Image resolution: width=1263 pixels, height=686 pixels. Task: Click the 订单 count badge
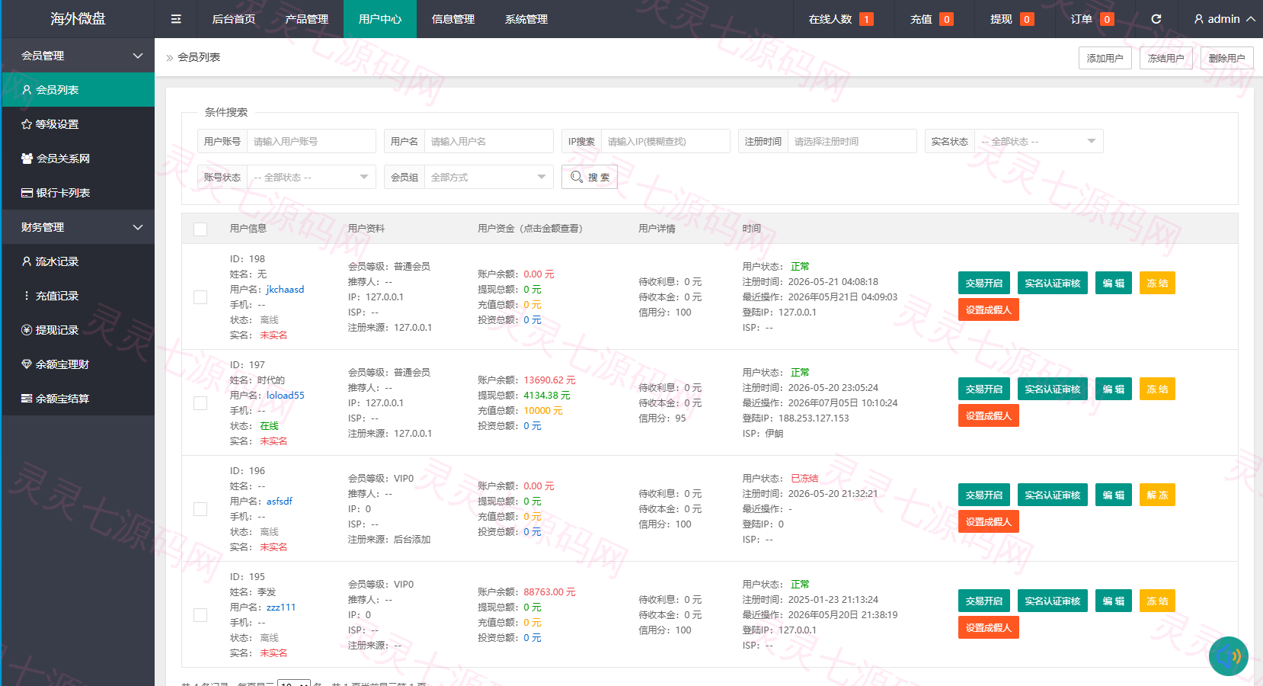coord(1107,19)
